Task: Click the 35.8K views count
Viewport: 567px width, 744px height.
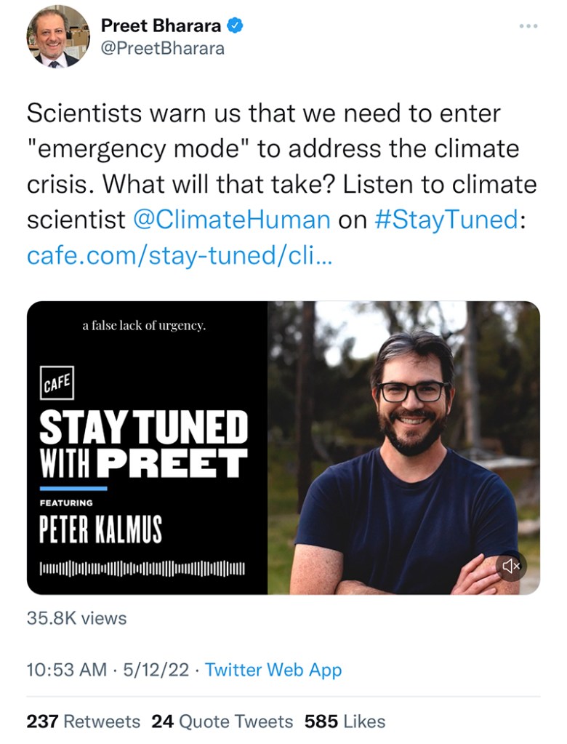Action: click(x=76, y=618)
